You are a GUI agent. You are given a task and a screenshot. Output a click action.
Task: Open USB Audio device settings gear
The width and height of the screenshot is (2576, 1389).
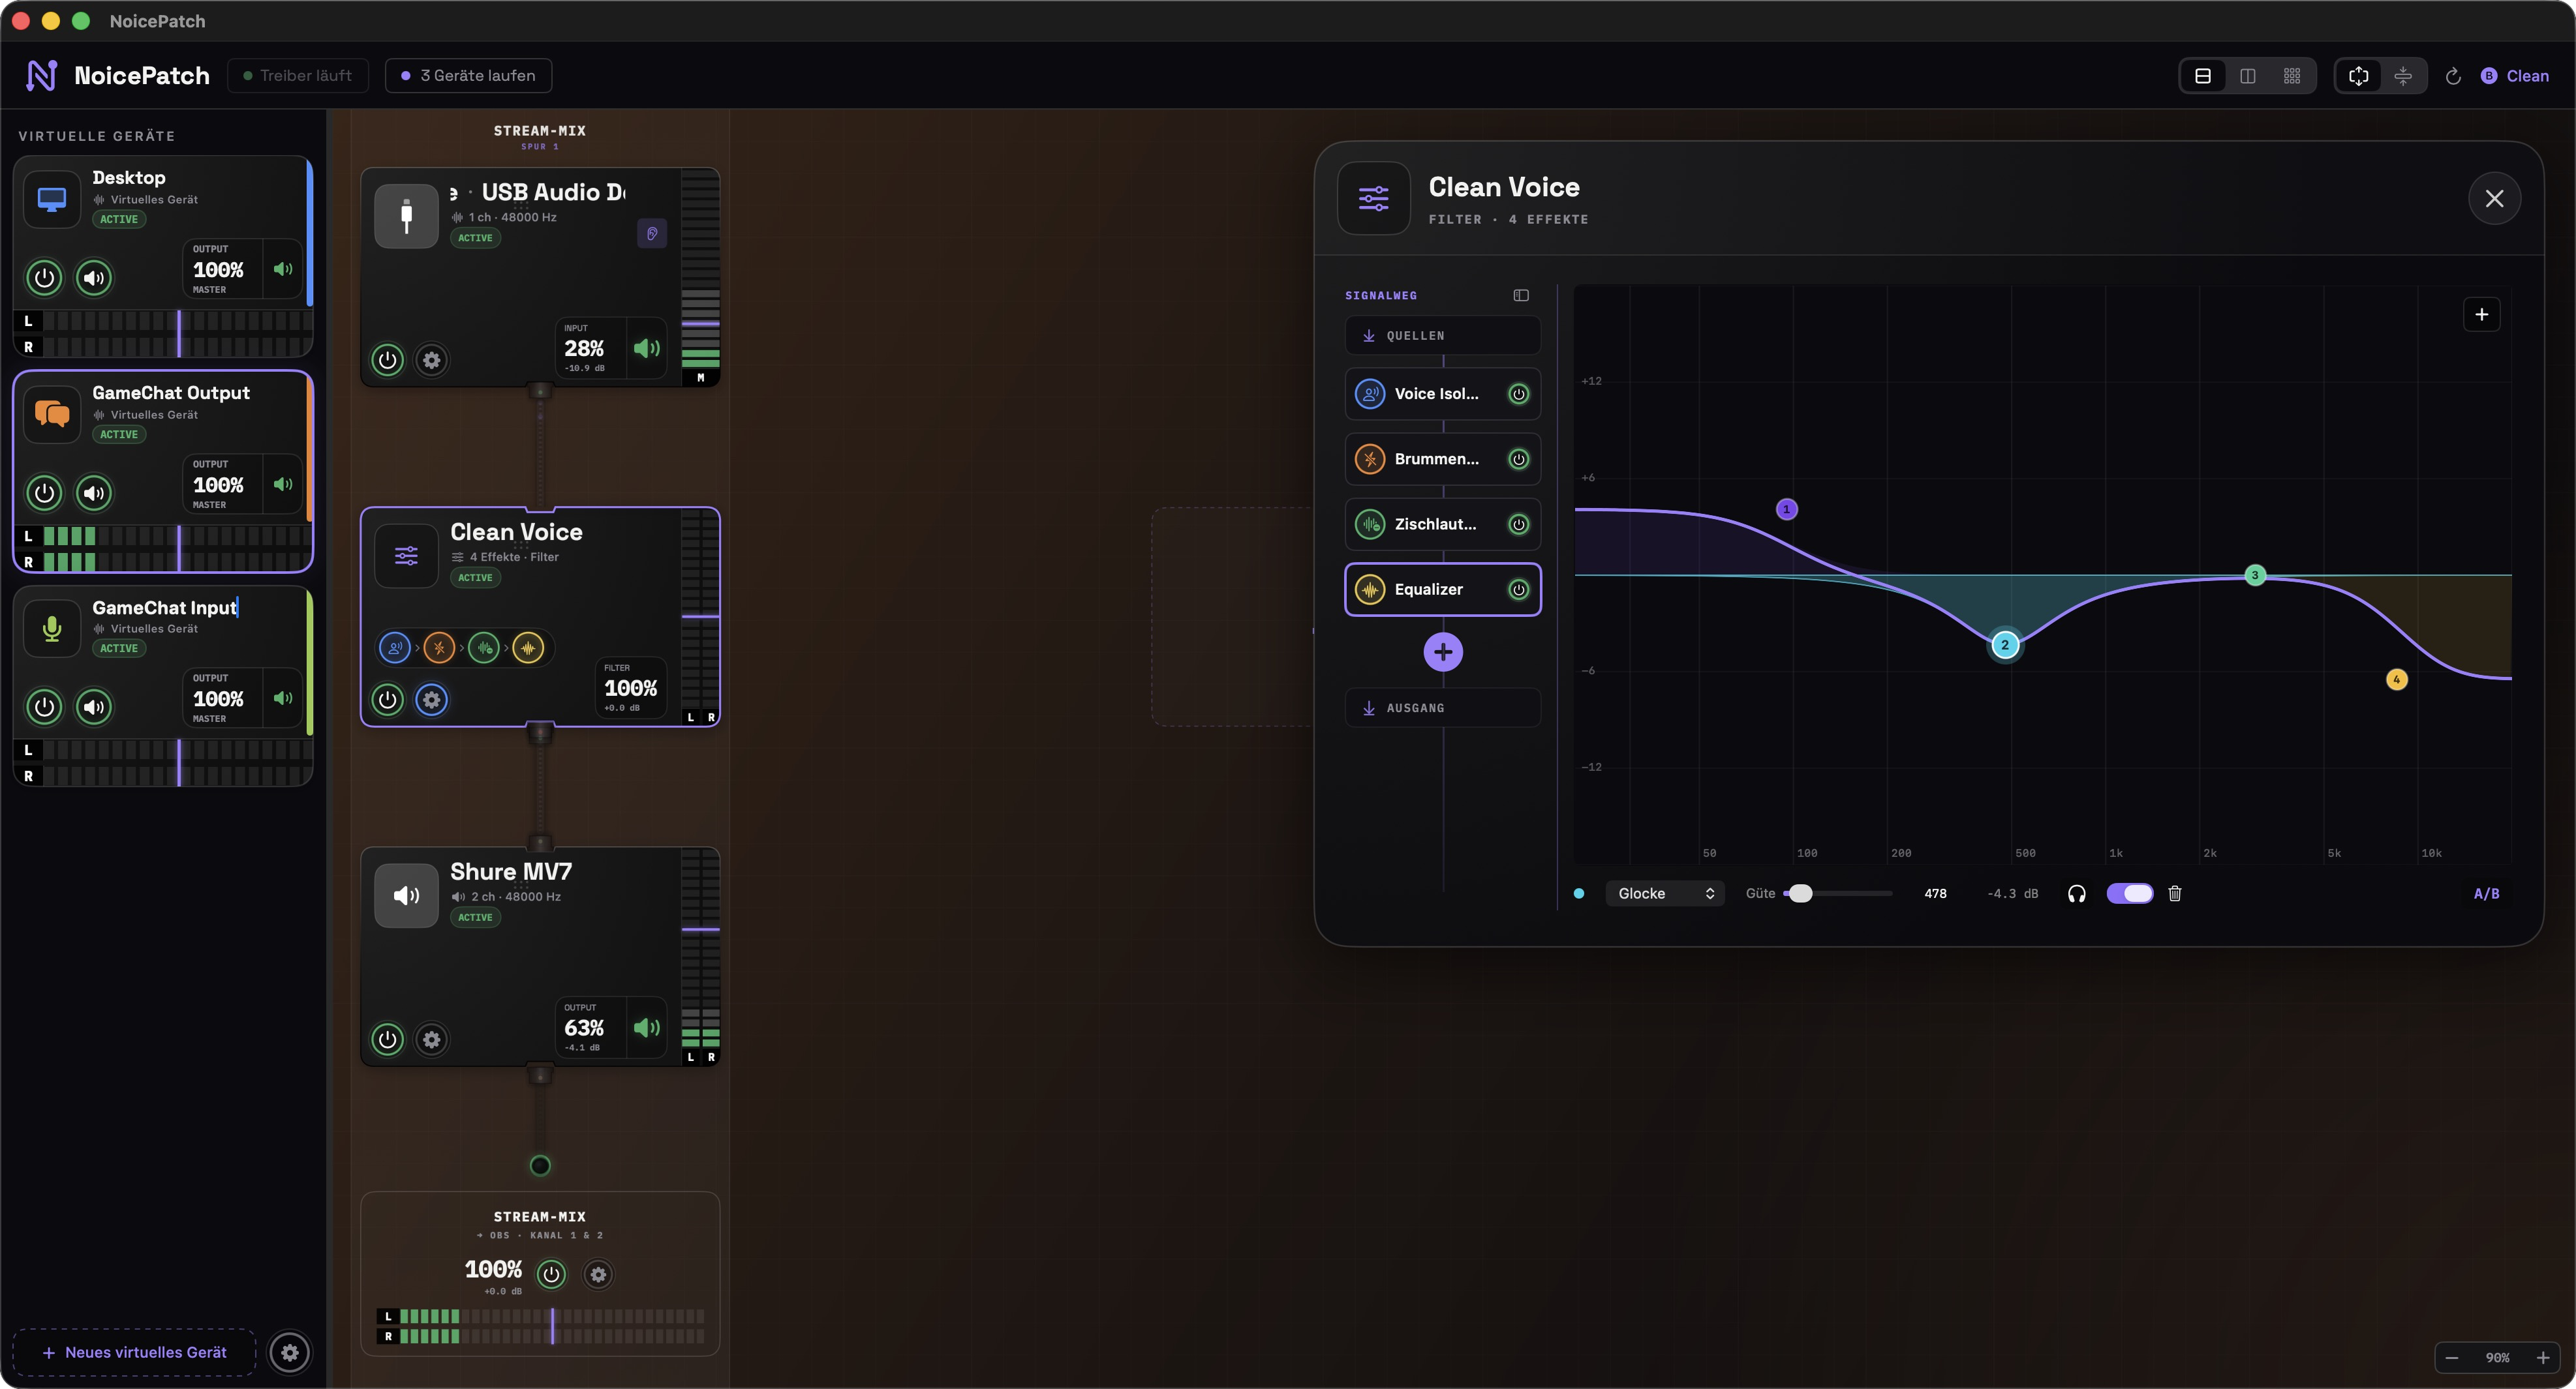pos(432,360)
